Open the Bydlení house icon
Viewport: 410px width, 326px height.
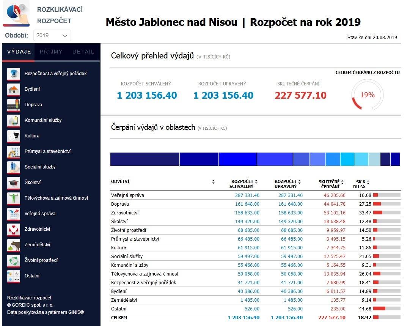[x=14, y=89]
